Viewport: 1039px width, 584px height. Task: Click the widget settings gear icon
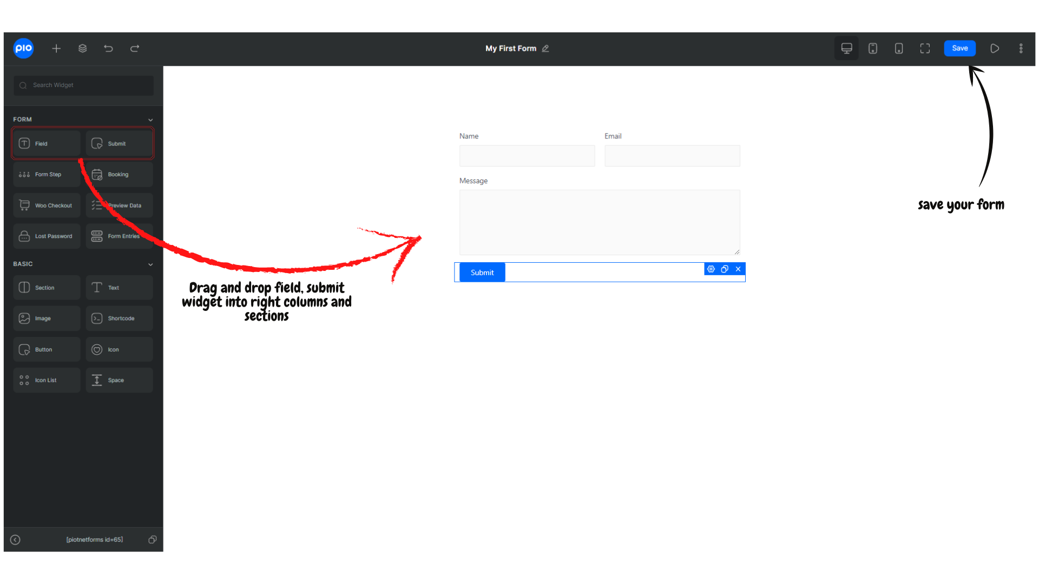click(x=712, y=269)
